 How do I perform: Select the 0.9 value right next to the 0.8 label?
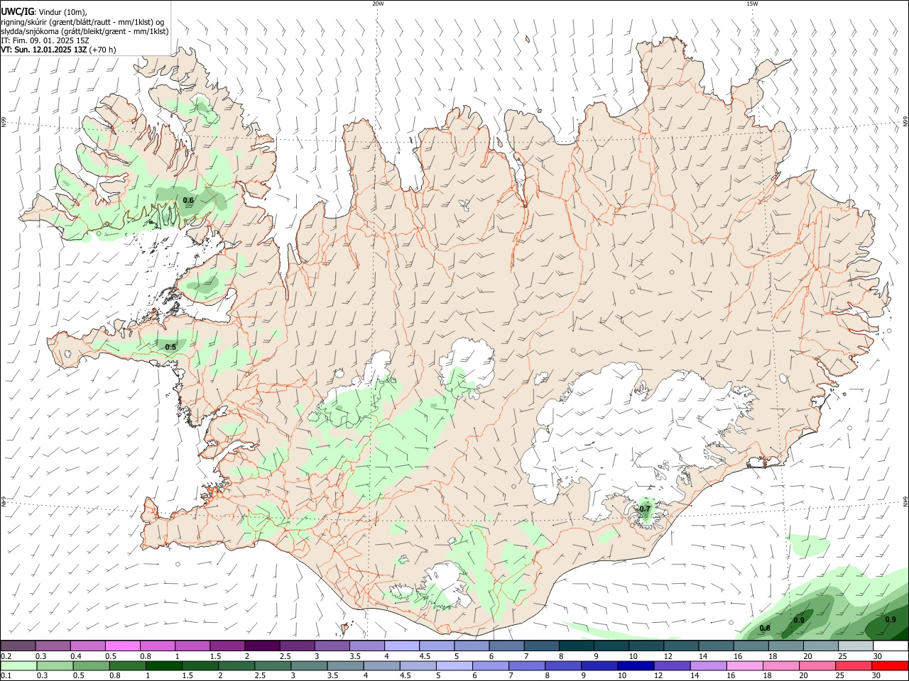[x=799, y=621]
